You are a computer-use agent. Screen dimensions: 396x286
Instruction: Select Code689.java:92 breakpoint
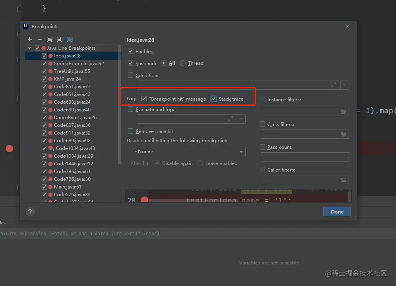pos(72,141)
